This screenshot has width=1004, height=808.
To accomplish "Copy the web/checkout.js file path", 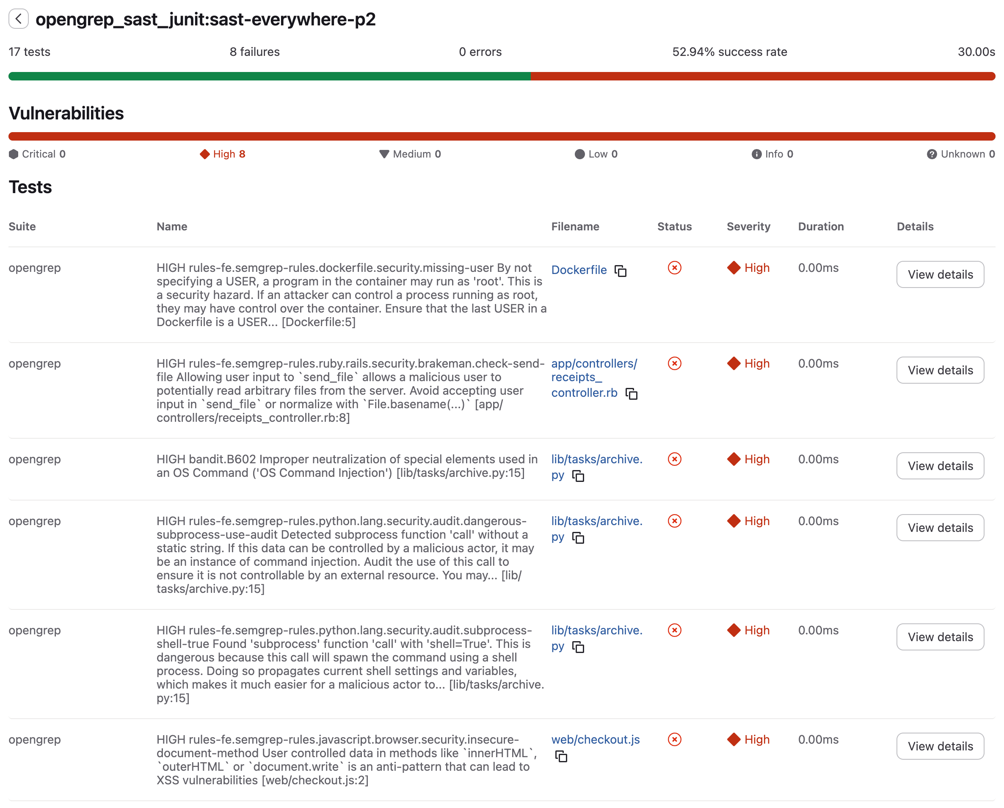I will pos(561,756).
